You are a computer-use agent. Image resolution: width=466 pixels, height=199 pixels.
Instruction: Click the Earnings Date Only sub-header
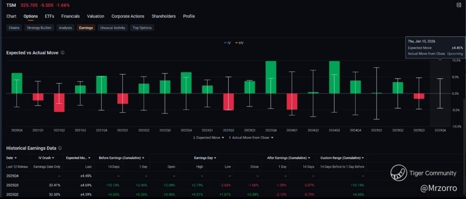(x=47, y=167)
